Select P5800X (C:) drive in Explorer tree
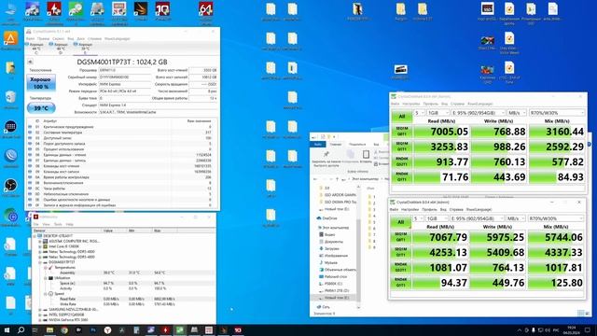This screenshot has height=336, width=597. click(333, 284)
